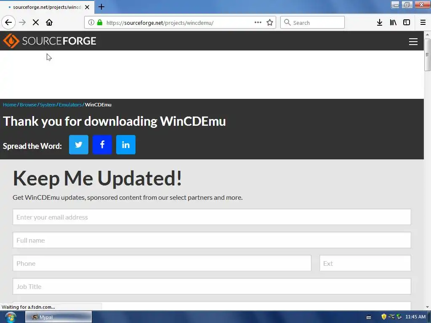Image resolution: width=431 pixels, height=323 pixels.
Task: Click the safely remove hardware tray icon
Action: click(399, 317)
